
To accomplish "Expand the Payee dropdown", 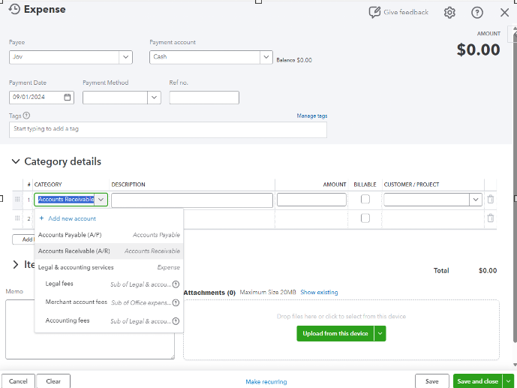I will pos(125,57).
